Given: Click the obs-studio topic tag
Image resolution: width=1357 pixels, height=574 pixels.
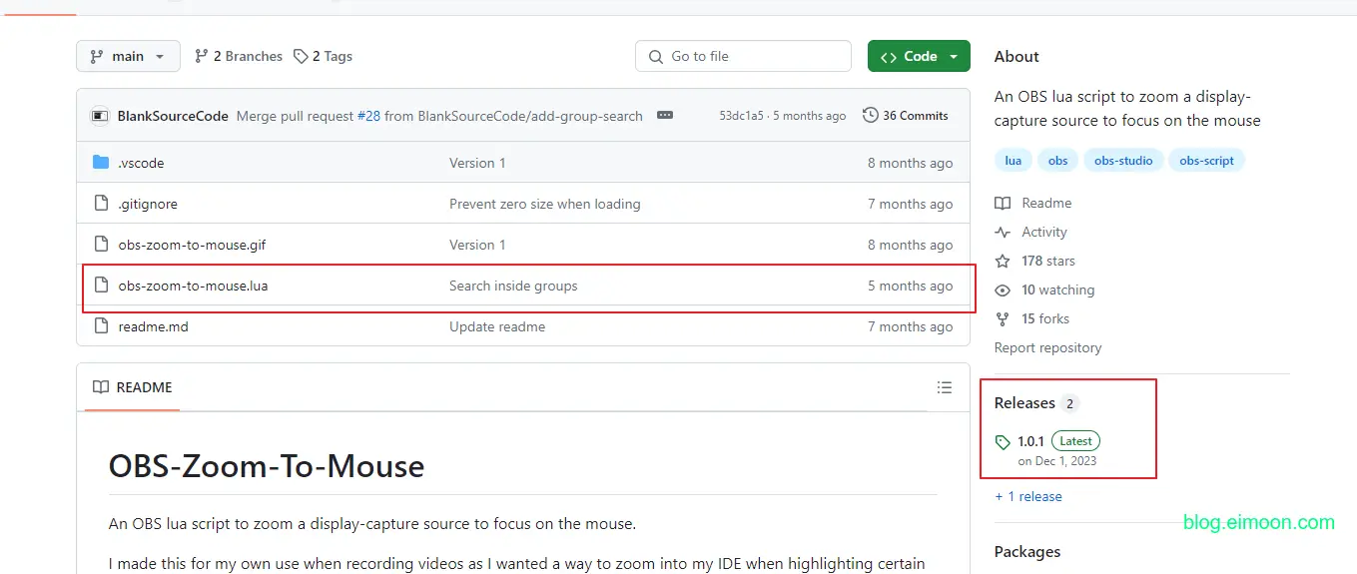Looking at the screenshot, I should [1123, 161].
